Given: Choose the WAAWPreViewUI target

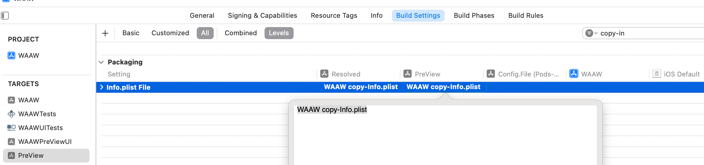Looking at the screenshot, I should [x=45, y=142].
